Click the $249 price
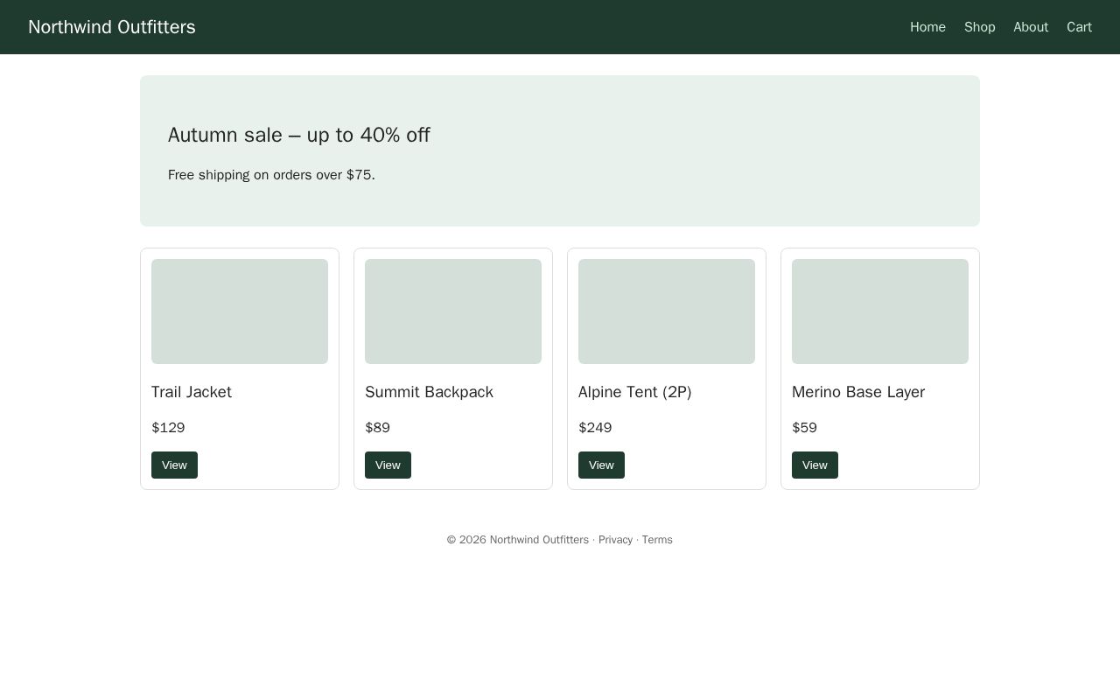The width and height of the screenshot is (1120, 700). pos(595,428)
